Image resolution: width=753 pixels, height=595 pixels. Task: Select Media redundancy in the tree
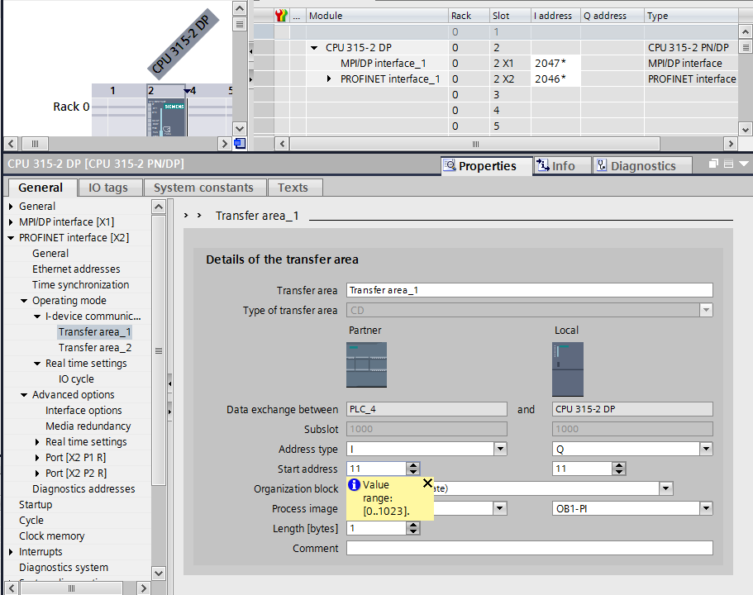point(88,426)
